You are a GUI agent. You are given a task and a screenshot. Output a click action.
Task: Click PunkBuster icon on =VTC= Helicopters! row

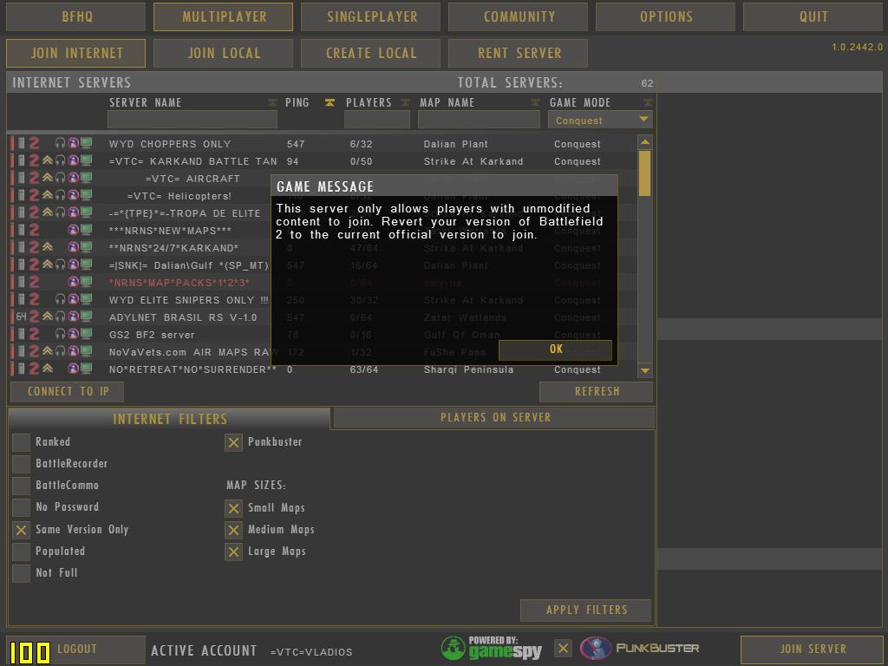(x=73, y=195)
